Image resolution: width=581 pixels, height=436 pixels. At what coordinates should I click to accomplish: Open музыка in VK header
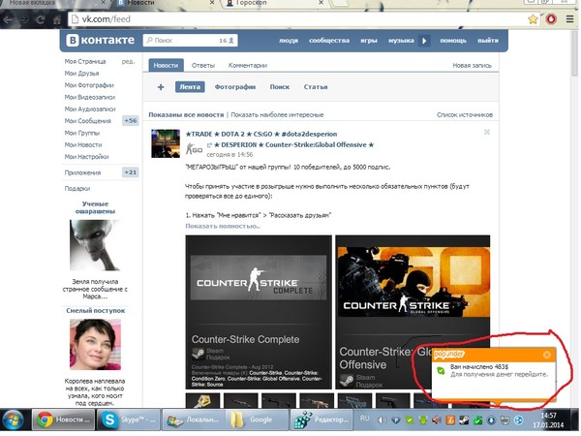pyautogui.click(x=401, y=41)
